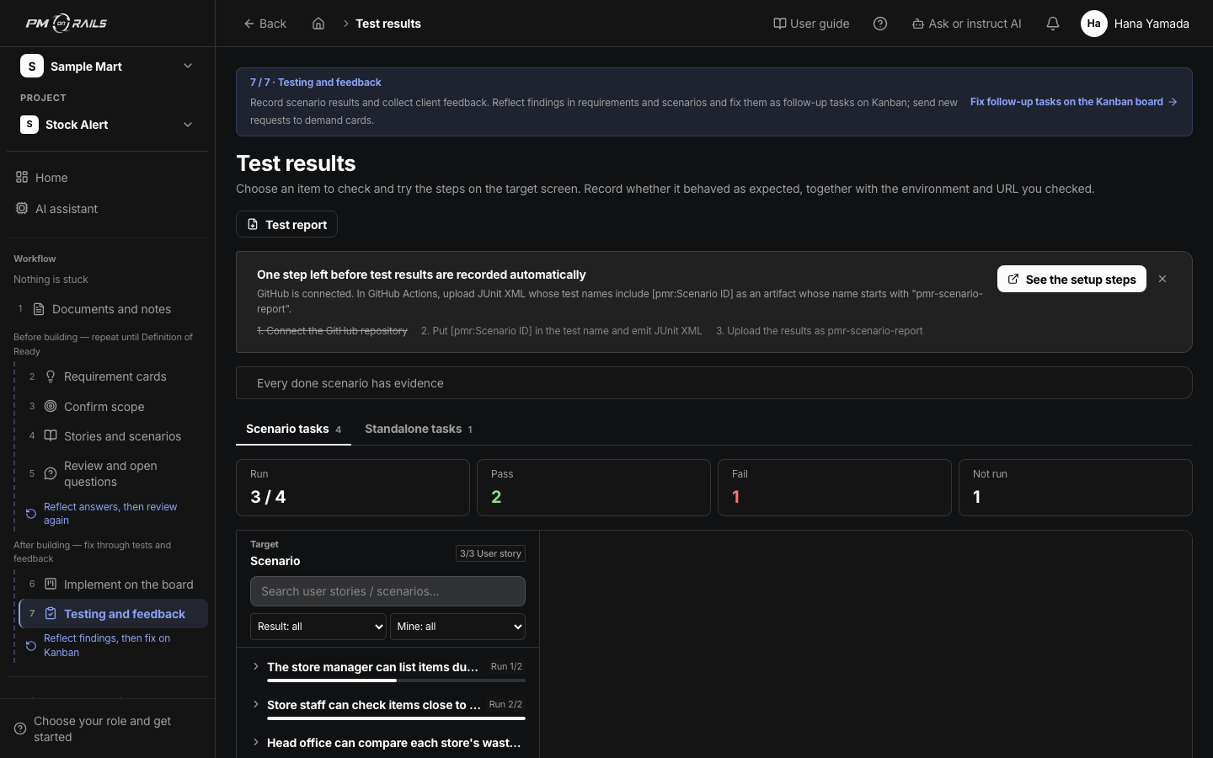Screen dimensions: 1213x758
Task: Click the Run 1/2 progress bar
Action: click(x=396, y=681)
